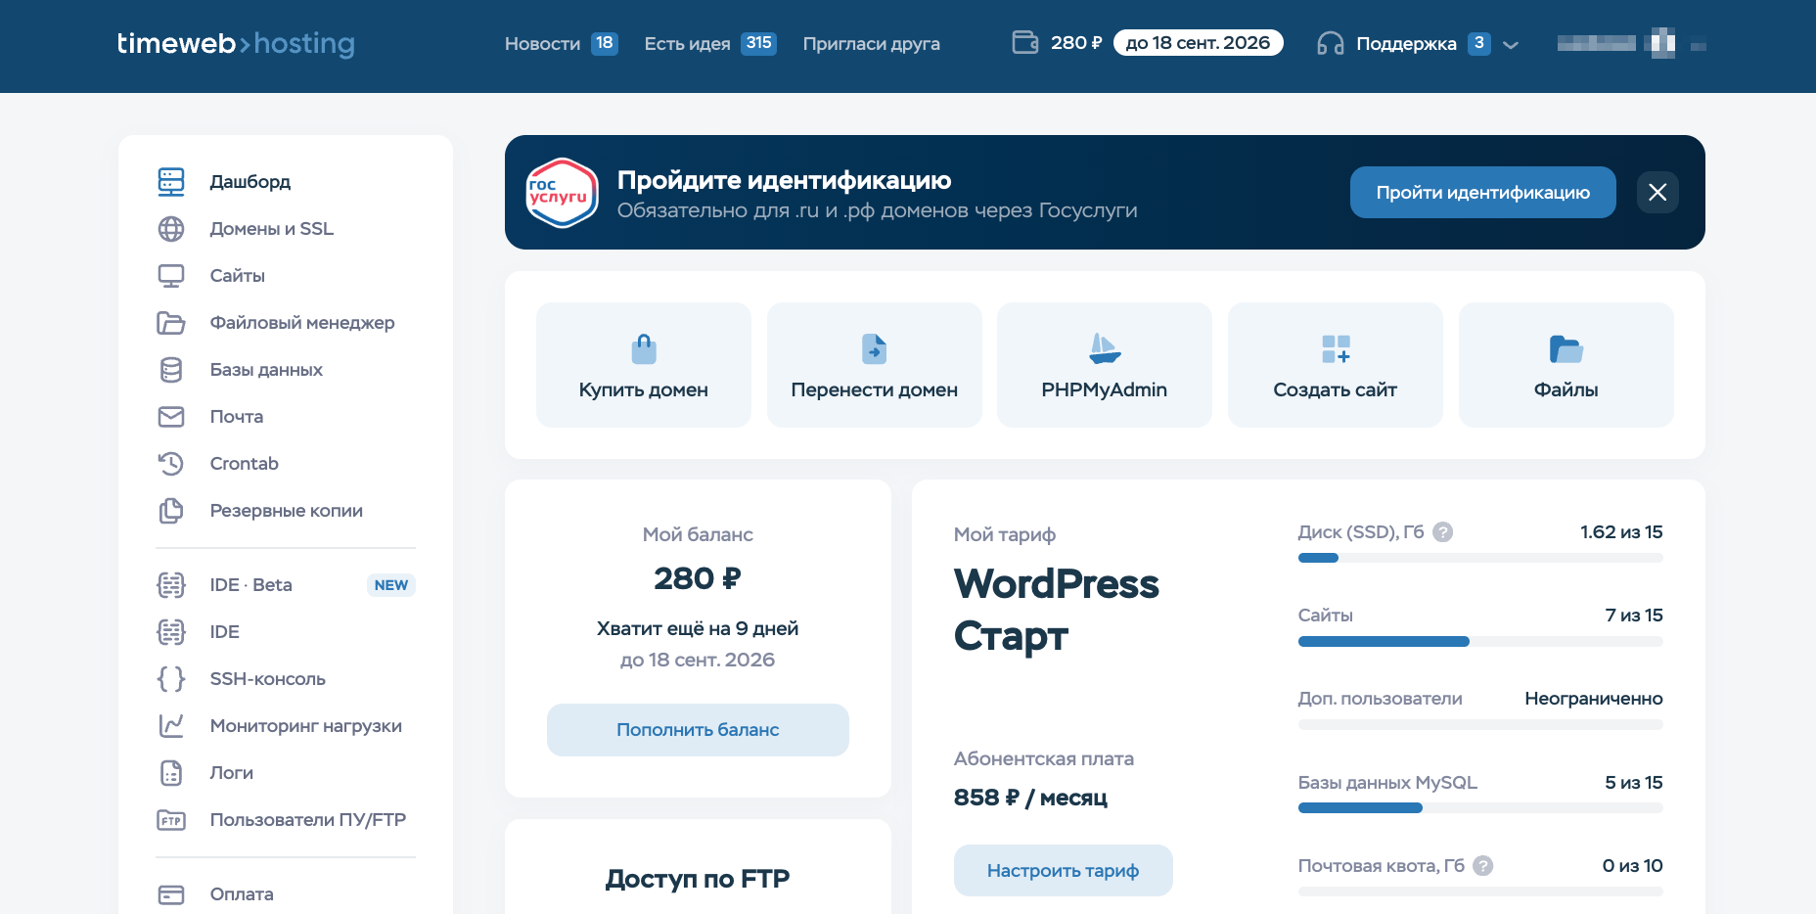1816x914 pixels.
Task: Click the Диск (SSD) usage progress bar
Action: (1480, 558)
